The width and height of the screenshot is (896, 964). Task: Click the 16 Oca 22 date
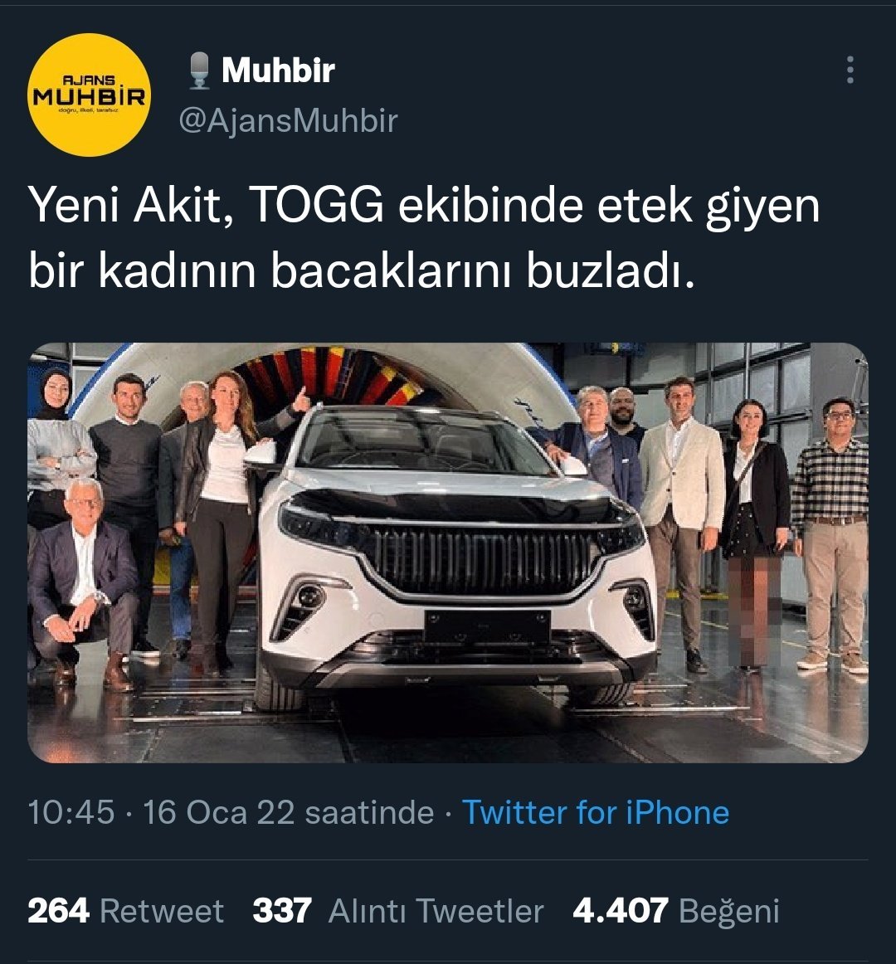point(219,811)
